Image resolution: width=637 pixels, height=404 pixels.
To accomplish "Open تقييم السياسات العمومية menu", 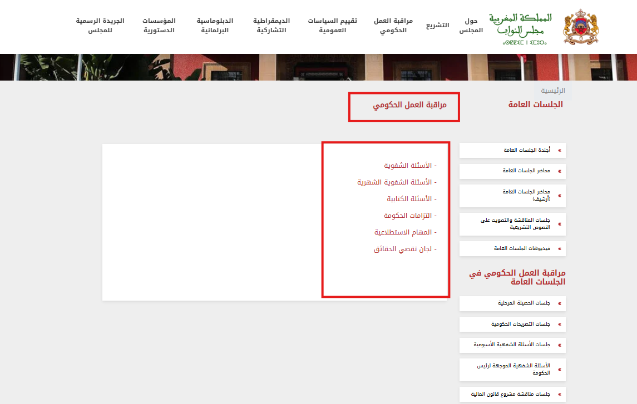I will coord(332,25).
